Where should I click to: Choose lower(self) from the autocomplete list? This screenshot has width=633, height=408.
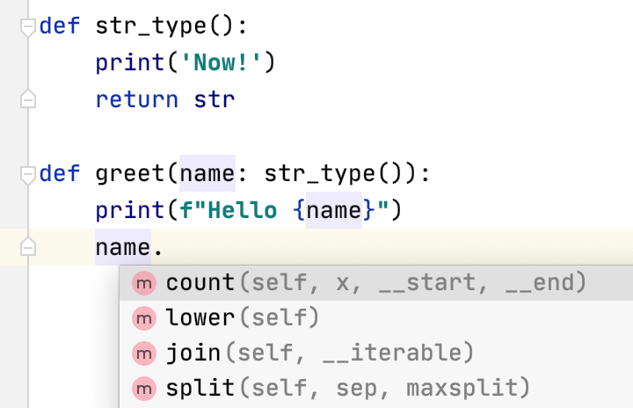coord(242,317)
